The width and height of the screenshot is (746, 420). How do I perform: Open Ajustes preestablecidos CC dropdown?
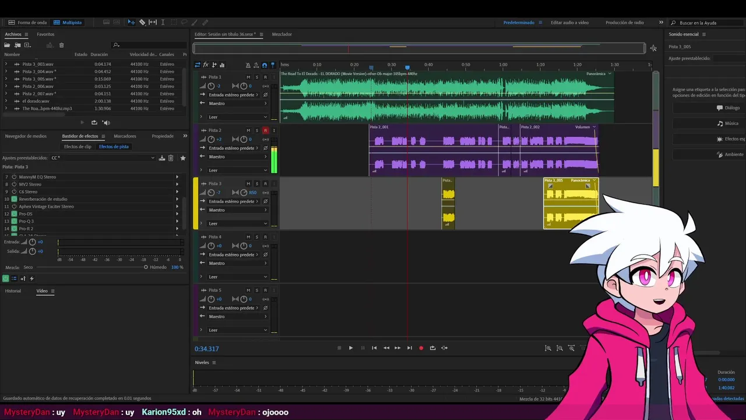103,158
